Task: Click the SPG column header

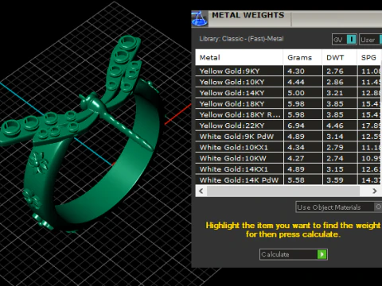Action: [x=369, y=57]
